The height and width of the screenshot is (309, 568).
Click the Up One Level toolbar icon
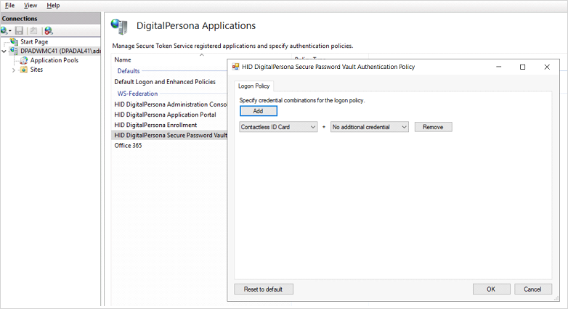33,30
